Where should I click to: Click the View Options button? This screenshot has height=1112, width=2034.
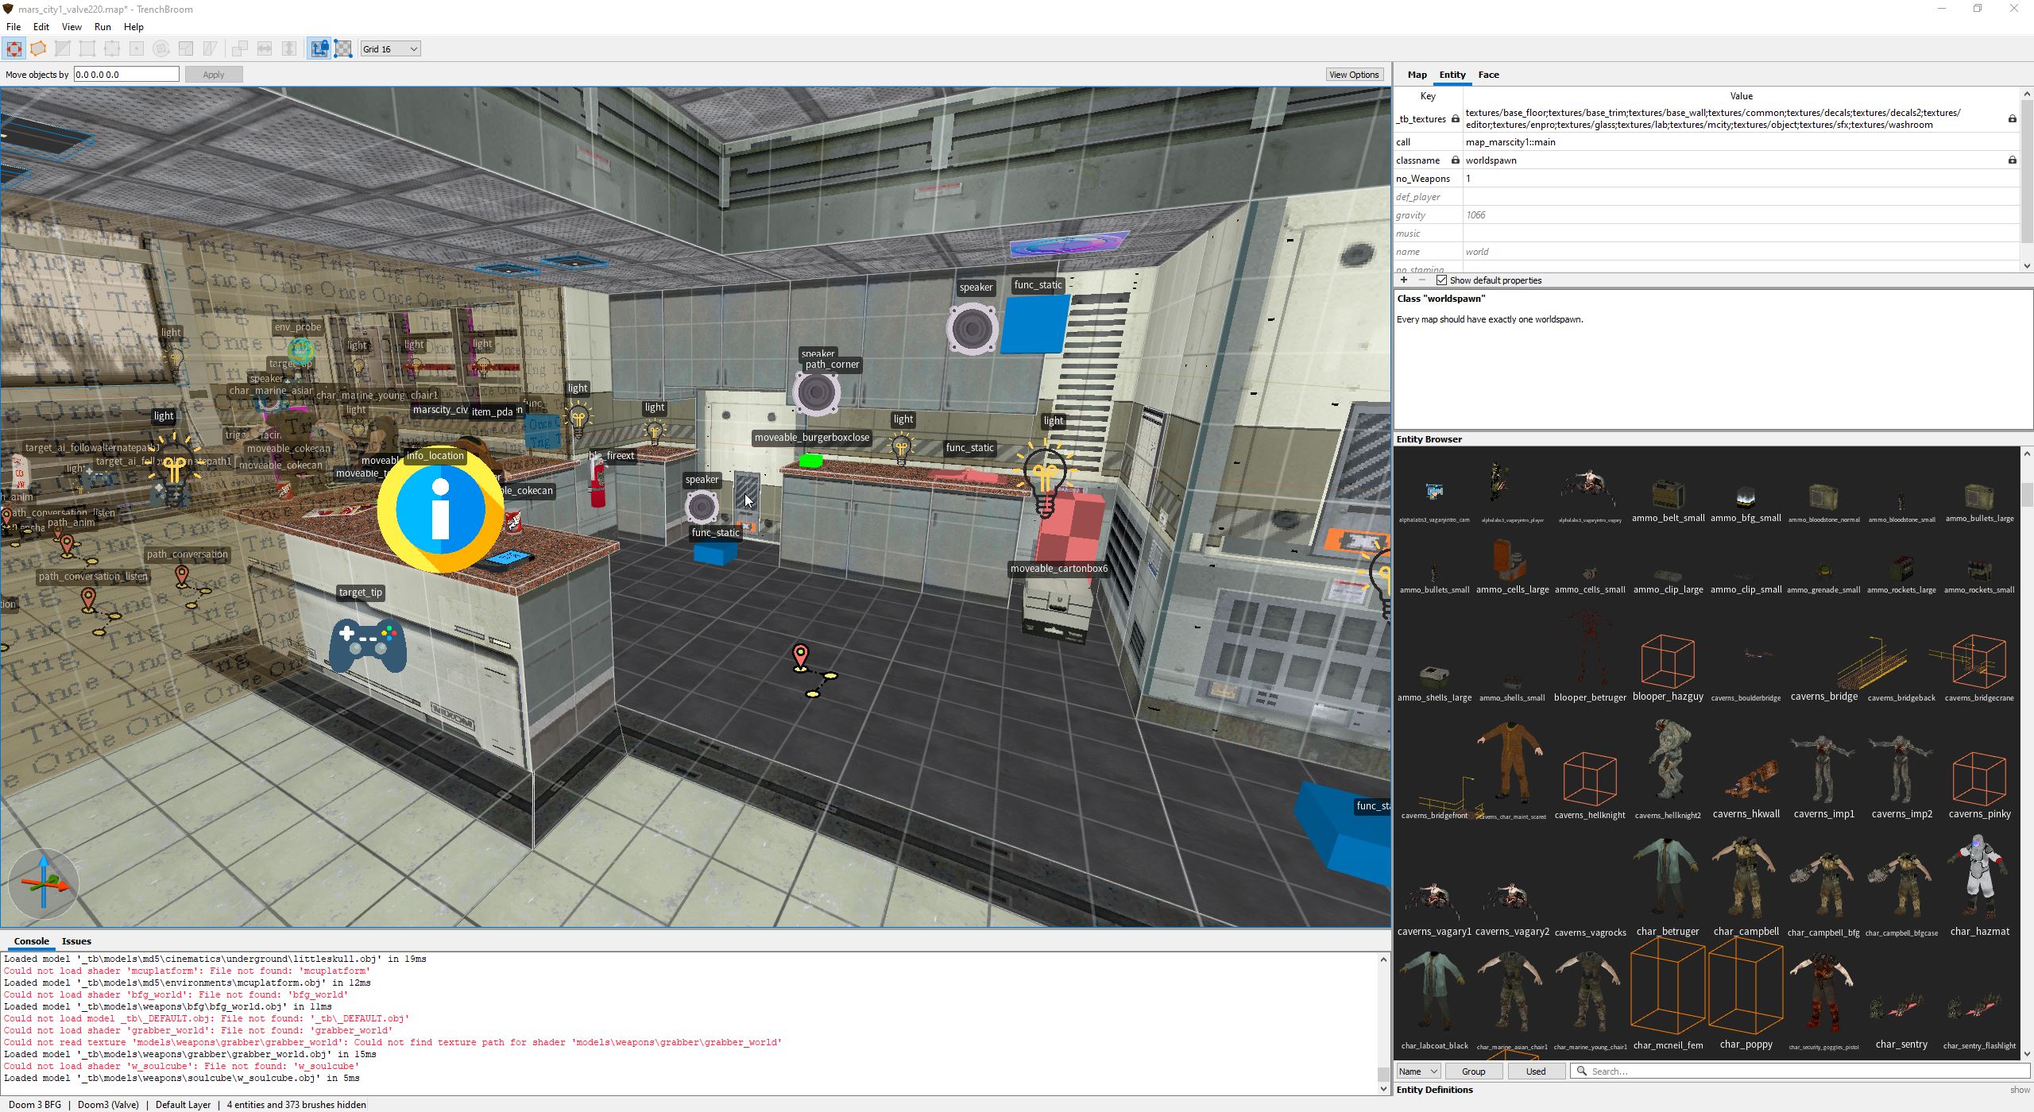1354,75
